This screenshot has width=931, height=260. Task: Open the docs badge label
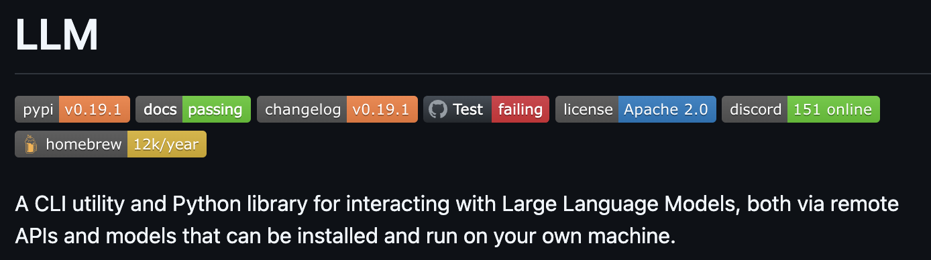click(159, 109)
